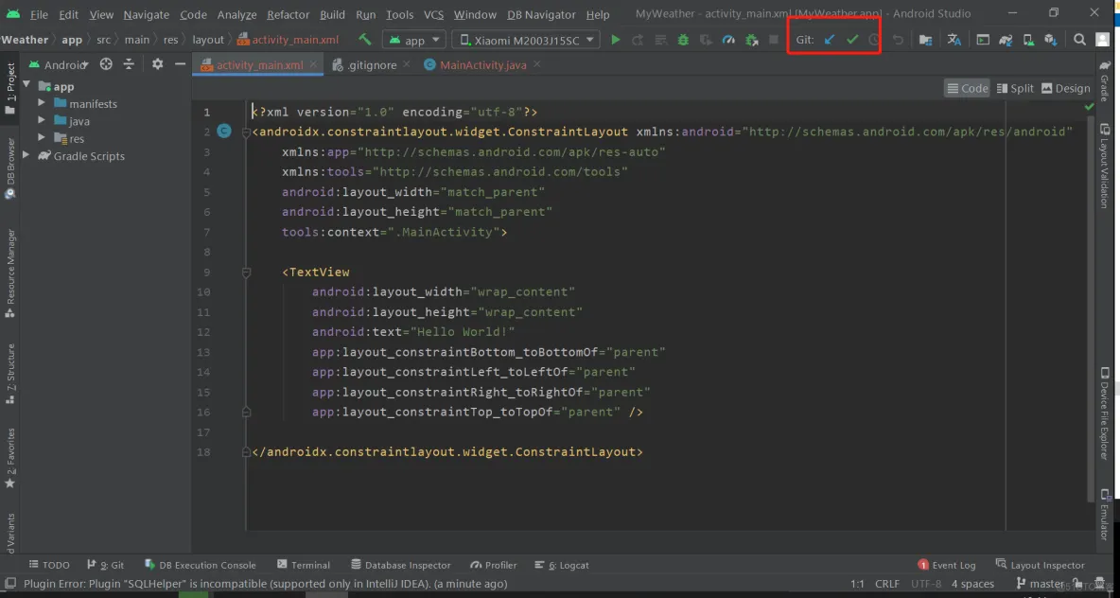Click the UTF-8 encoding in status bar
The image size is (1120, 598).
pyautogui.click(x=926, y=584)
